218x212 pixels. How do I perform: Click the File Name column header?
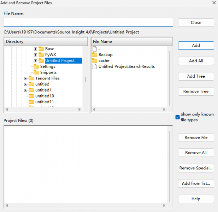tap(132, 42)
